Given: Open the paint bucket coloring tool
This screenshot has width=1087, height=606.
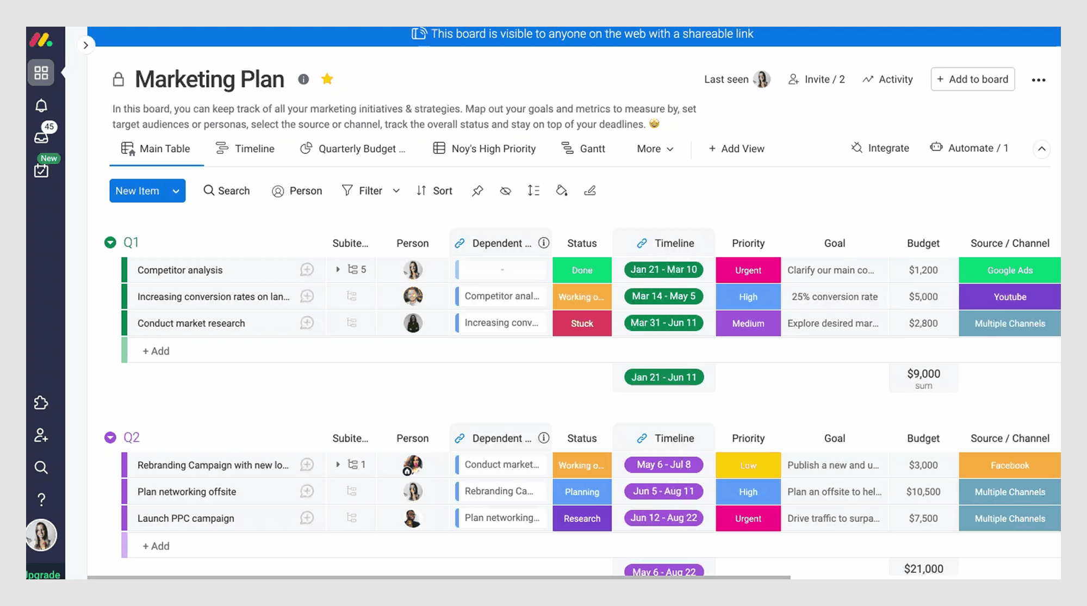Looking at the screenshot, I should [562, 190].
